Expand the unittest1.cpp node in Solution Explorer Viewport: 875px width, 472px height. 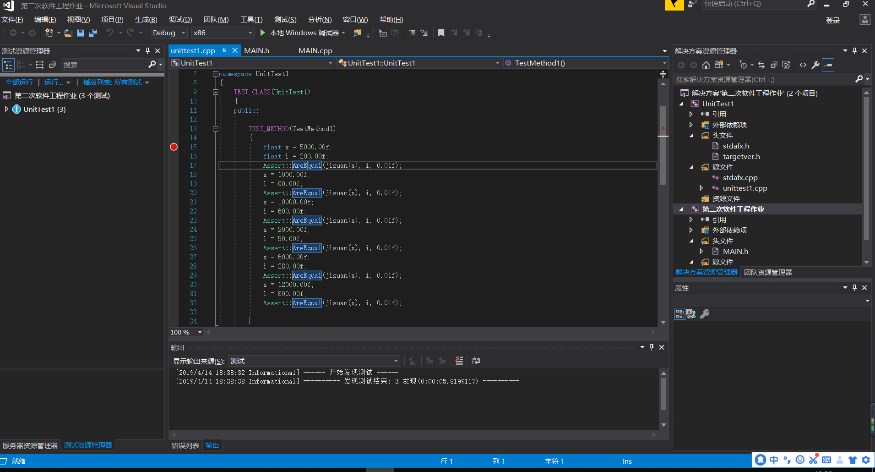[x=701, y=188]
